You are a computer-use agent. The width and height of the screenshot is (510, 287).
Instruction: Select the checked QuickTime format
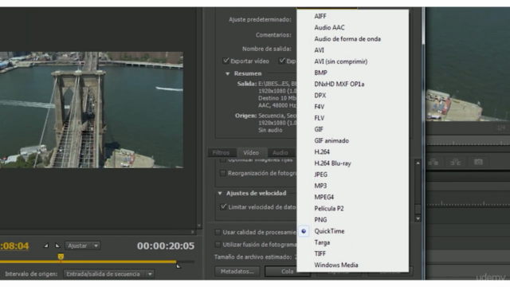click(x=329, y=231)
